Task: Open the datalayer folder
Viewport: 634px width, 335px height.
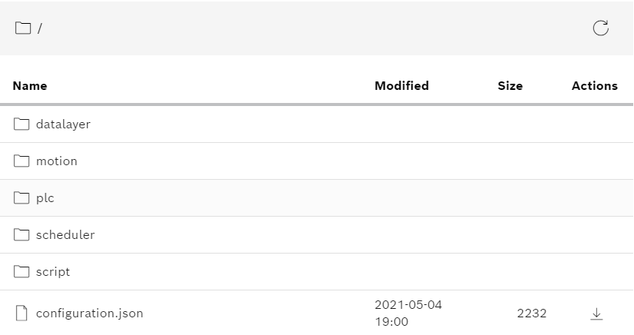Action: [63, 124]
